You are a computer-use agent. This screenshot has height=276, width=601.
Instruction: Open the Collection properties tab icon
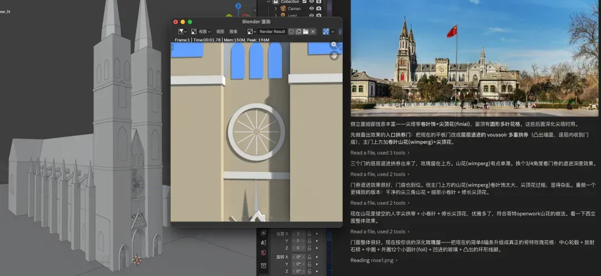coord(263,265)
